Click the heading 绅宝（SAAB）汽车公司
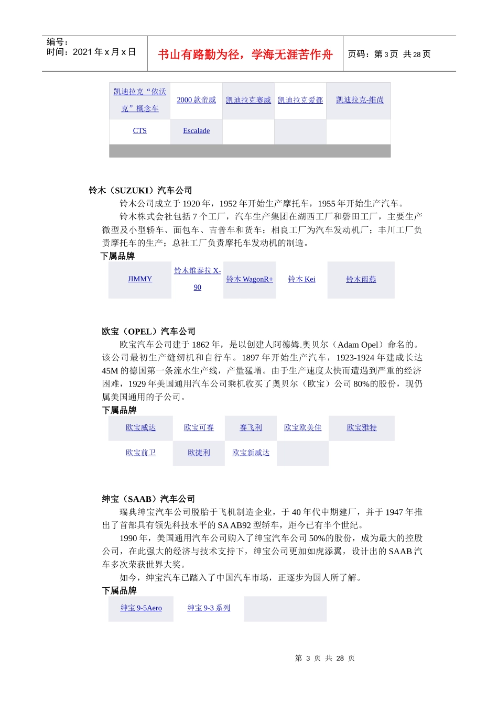This screenshot has height=704, width=498. click(148, 499)
